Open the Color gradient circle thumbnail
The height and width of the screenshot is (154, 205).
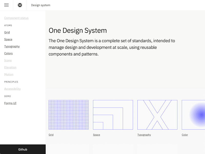[x=193, y=115]
